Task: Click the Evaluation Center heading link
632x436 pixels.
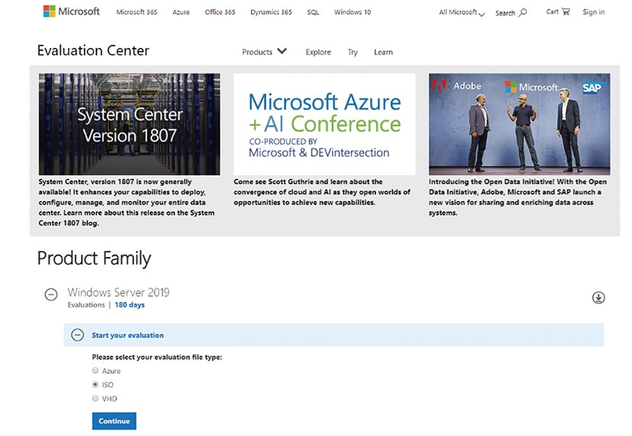Action: pyautogui.click(x=93, y=51)
